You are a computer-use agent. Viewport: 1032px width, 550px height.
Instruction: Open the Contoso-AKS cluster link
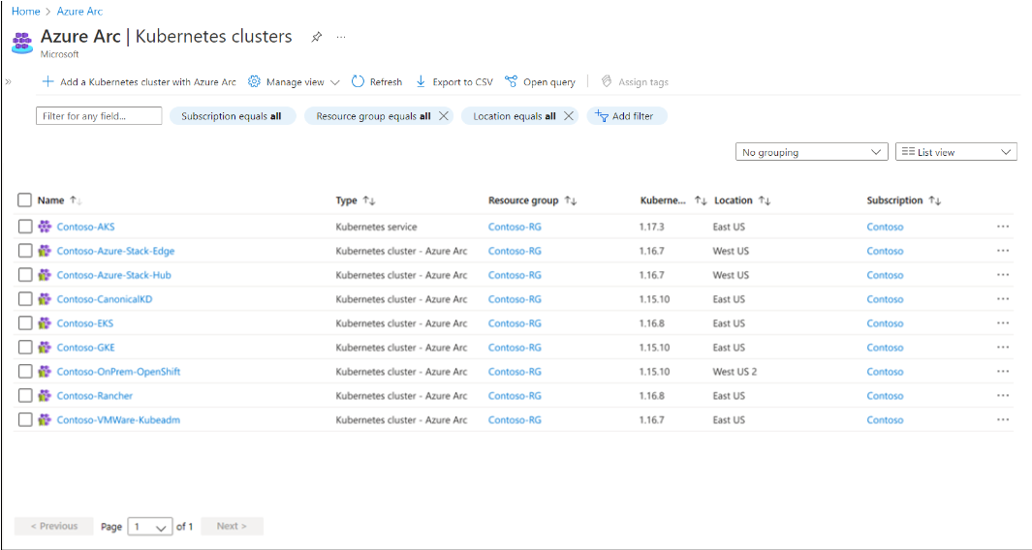85,227
